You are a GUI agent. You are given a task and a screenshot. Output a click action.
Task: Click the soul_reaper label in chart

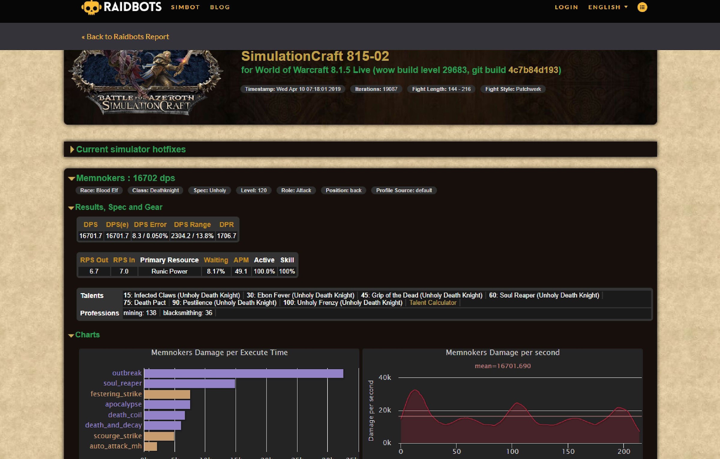pyautogui.click(x=122, y=383)
